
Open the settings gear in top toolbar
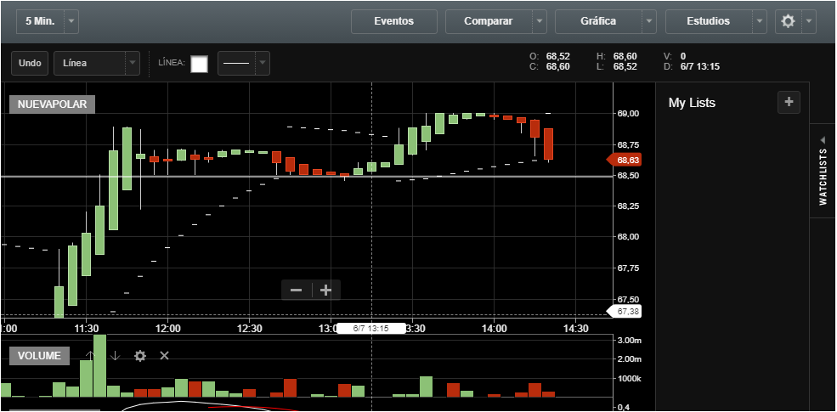coord(788,21)
